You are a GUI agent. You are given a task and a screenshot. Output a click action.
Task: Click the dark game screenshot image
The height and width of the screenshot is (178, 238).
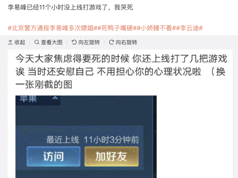coord(86,137)
